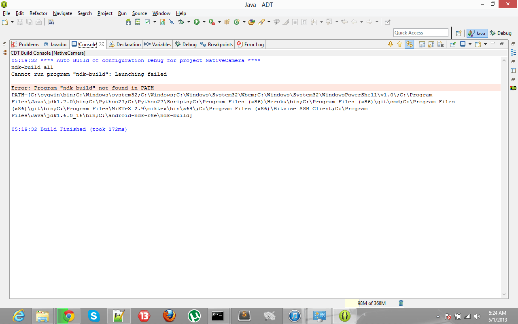518x324 pixels.
Task: Expand the Display Selected Console dropdown
Action: [470, 44]
